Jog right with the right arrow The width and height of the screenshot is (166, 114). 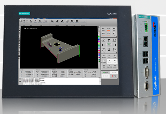click(114, 45)
